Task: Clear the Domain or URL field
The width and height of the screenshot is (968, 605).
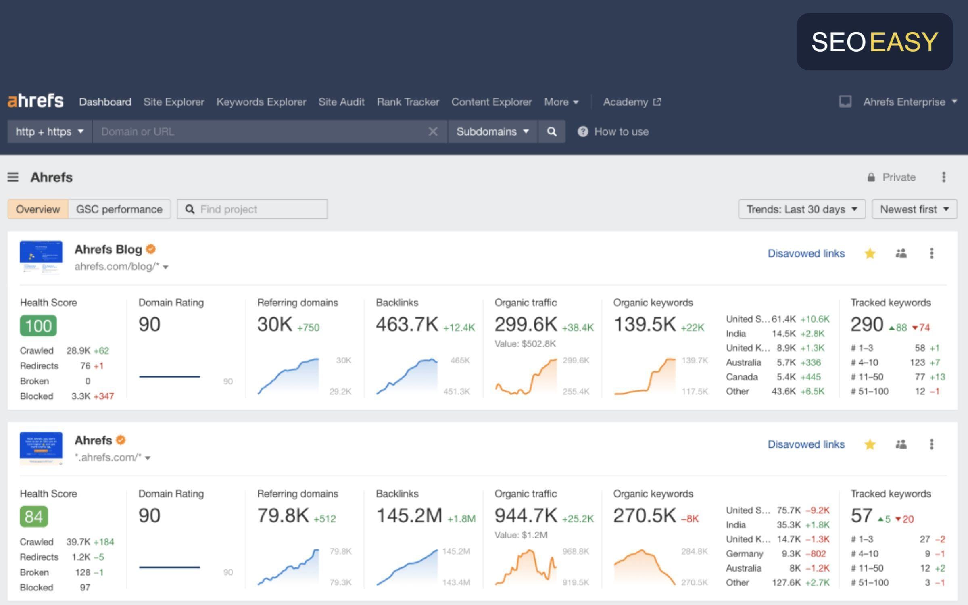Action: [433, 131]
